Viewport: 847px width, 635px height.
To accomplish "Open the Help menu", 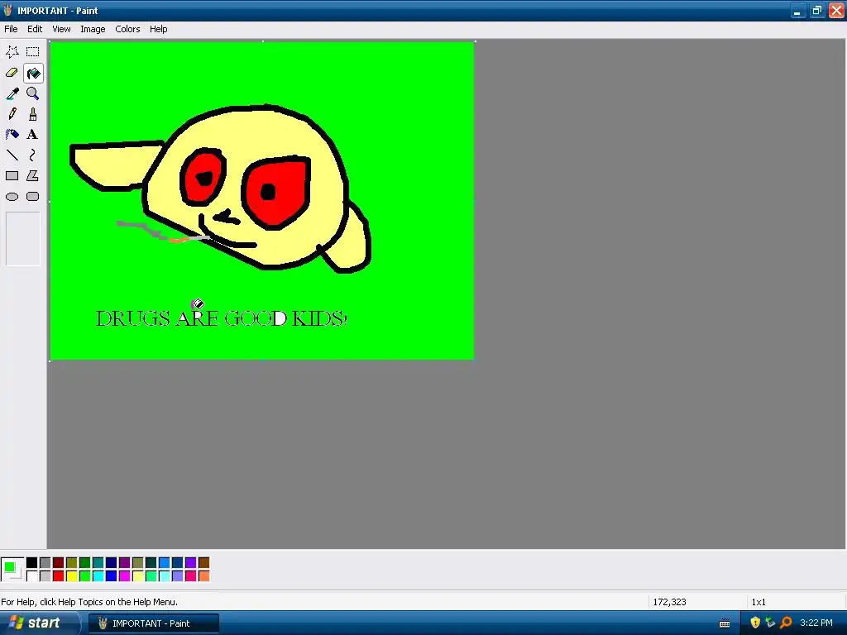I will (x=158, y=29).
